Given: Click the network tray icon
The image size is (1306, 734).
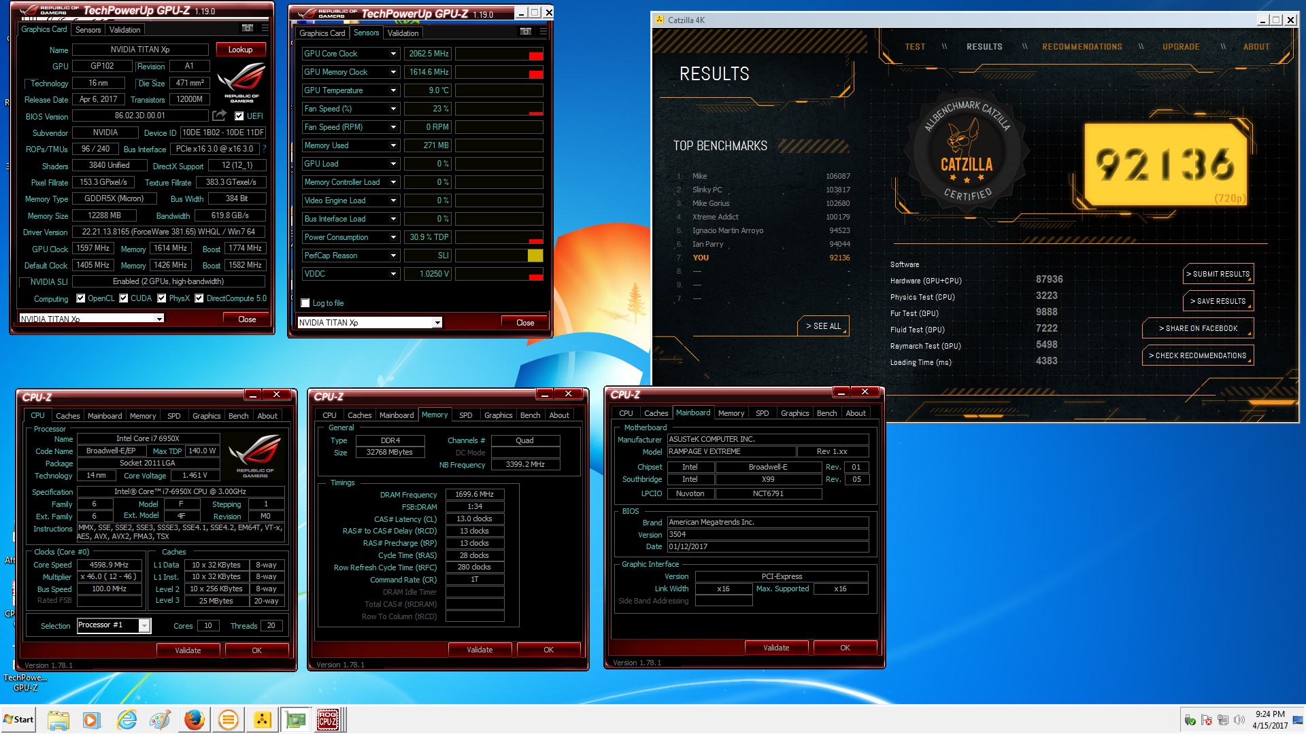Looking at the screenshot, I should tap(1223, 720).
